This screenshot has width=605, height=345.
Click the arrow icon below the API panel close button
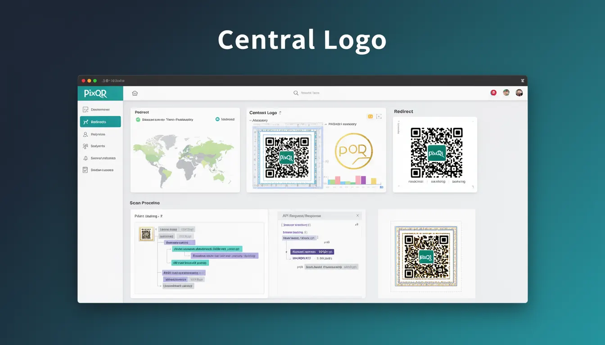(x=357, y=224)
